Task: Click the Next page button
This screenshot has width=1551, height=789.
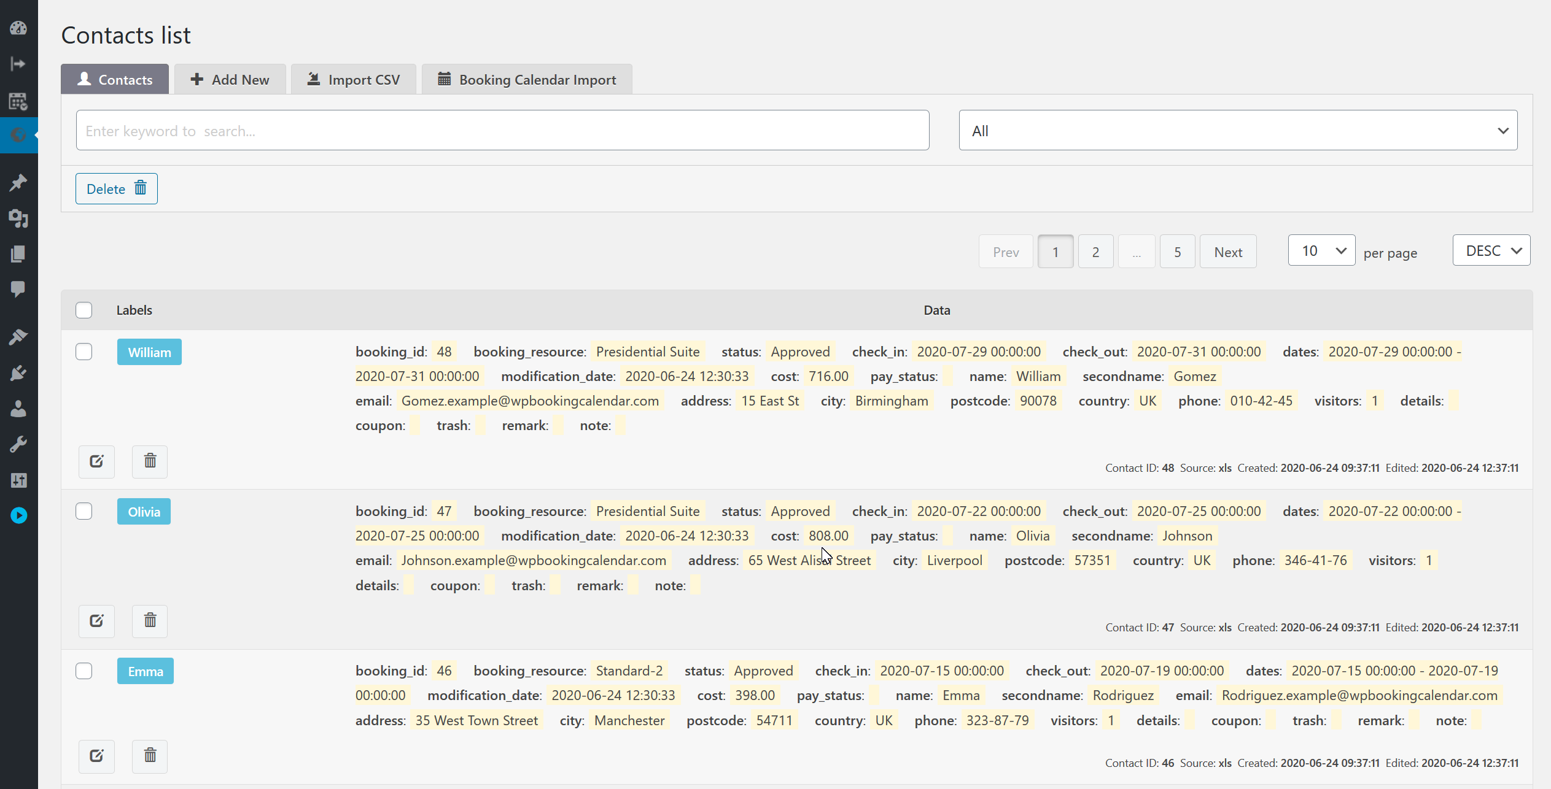Action: [x=1228, y=252]
